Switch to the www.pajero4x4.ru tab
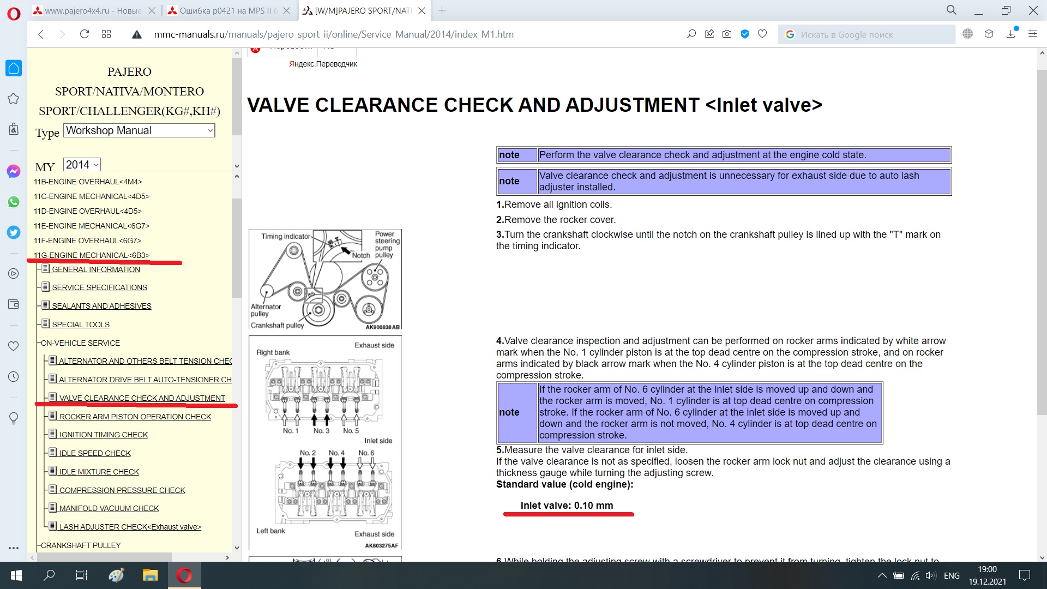Viewport: 1047px width, 589px height. pyautogui.click(x=93, y=11)
